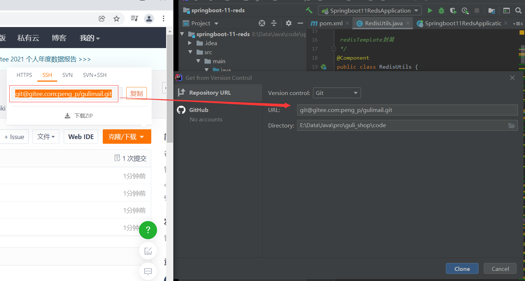Hide the Project tool window

[300, 23]
